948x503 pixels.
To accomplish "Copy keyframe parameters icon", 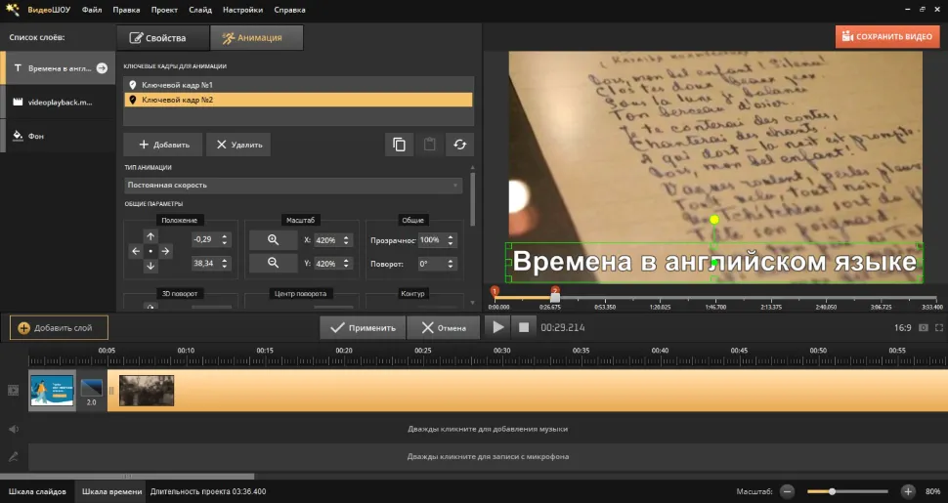I will pos(399,145).
